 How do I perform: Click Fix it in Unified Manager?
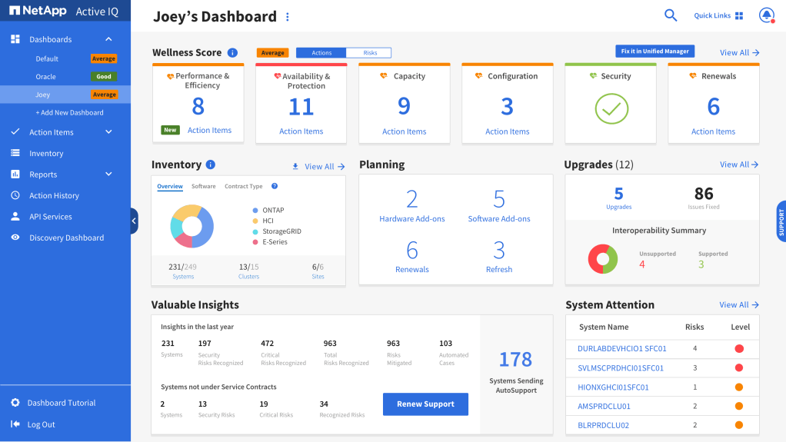click(654, 52)
